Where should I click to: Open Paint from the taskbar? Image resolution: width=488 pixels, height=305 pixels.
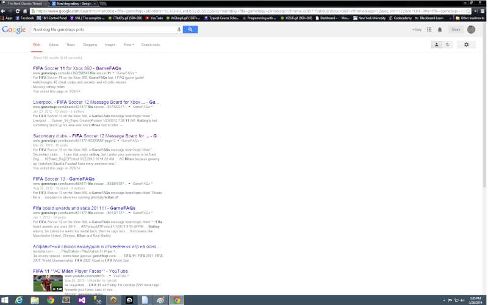[x=160, y=300]
